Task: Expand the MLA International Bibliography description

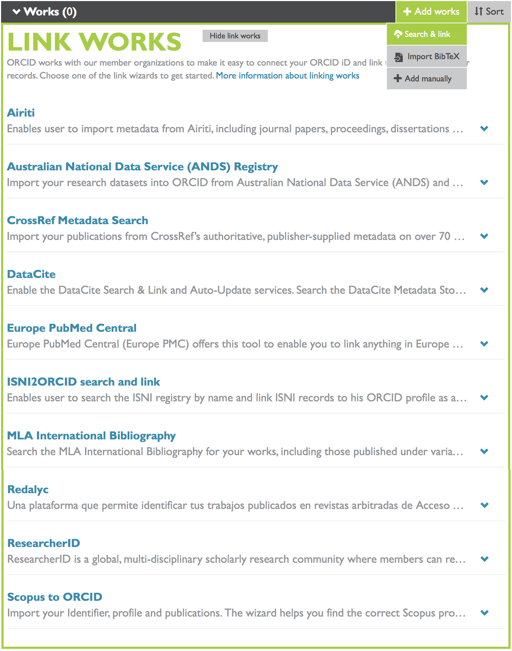Action: pos(484,451)
